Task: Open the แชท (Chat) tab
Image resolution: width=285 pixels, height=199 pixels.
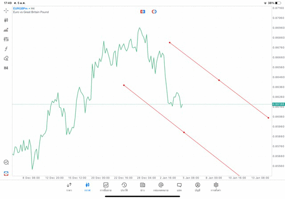Action: (179, 187)
